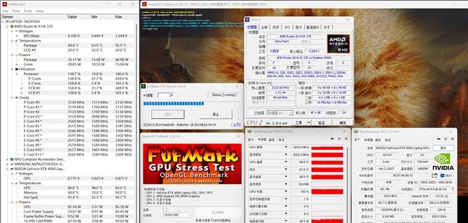468x223 pixels.
Task: Collapse the LAPTOP-7M3FP0I4 root node
Action: pyautogui.click(x=3, y=22)
